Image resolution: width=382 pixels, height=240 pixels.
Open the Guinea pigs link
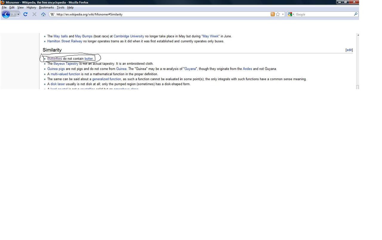[56, 69]
